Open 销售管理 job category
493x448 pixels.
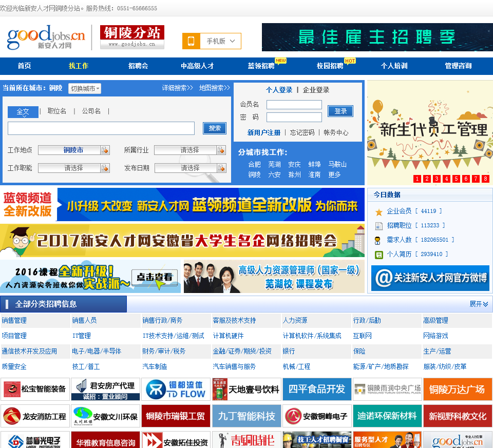pyautogui.click(x=14, y=320)
